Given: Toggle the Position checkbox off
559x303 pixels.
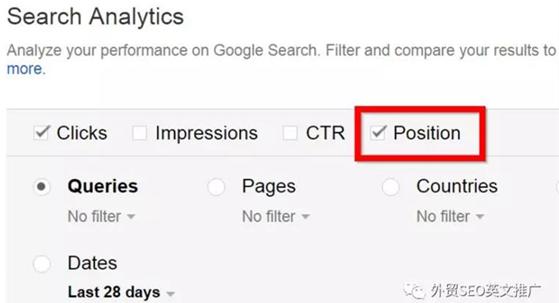Looking at the screenshot, I should [x=377, y=133].
